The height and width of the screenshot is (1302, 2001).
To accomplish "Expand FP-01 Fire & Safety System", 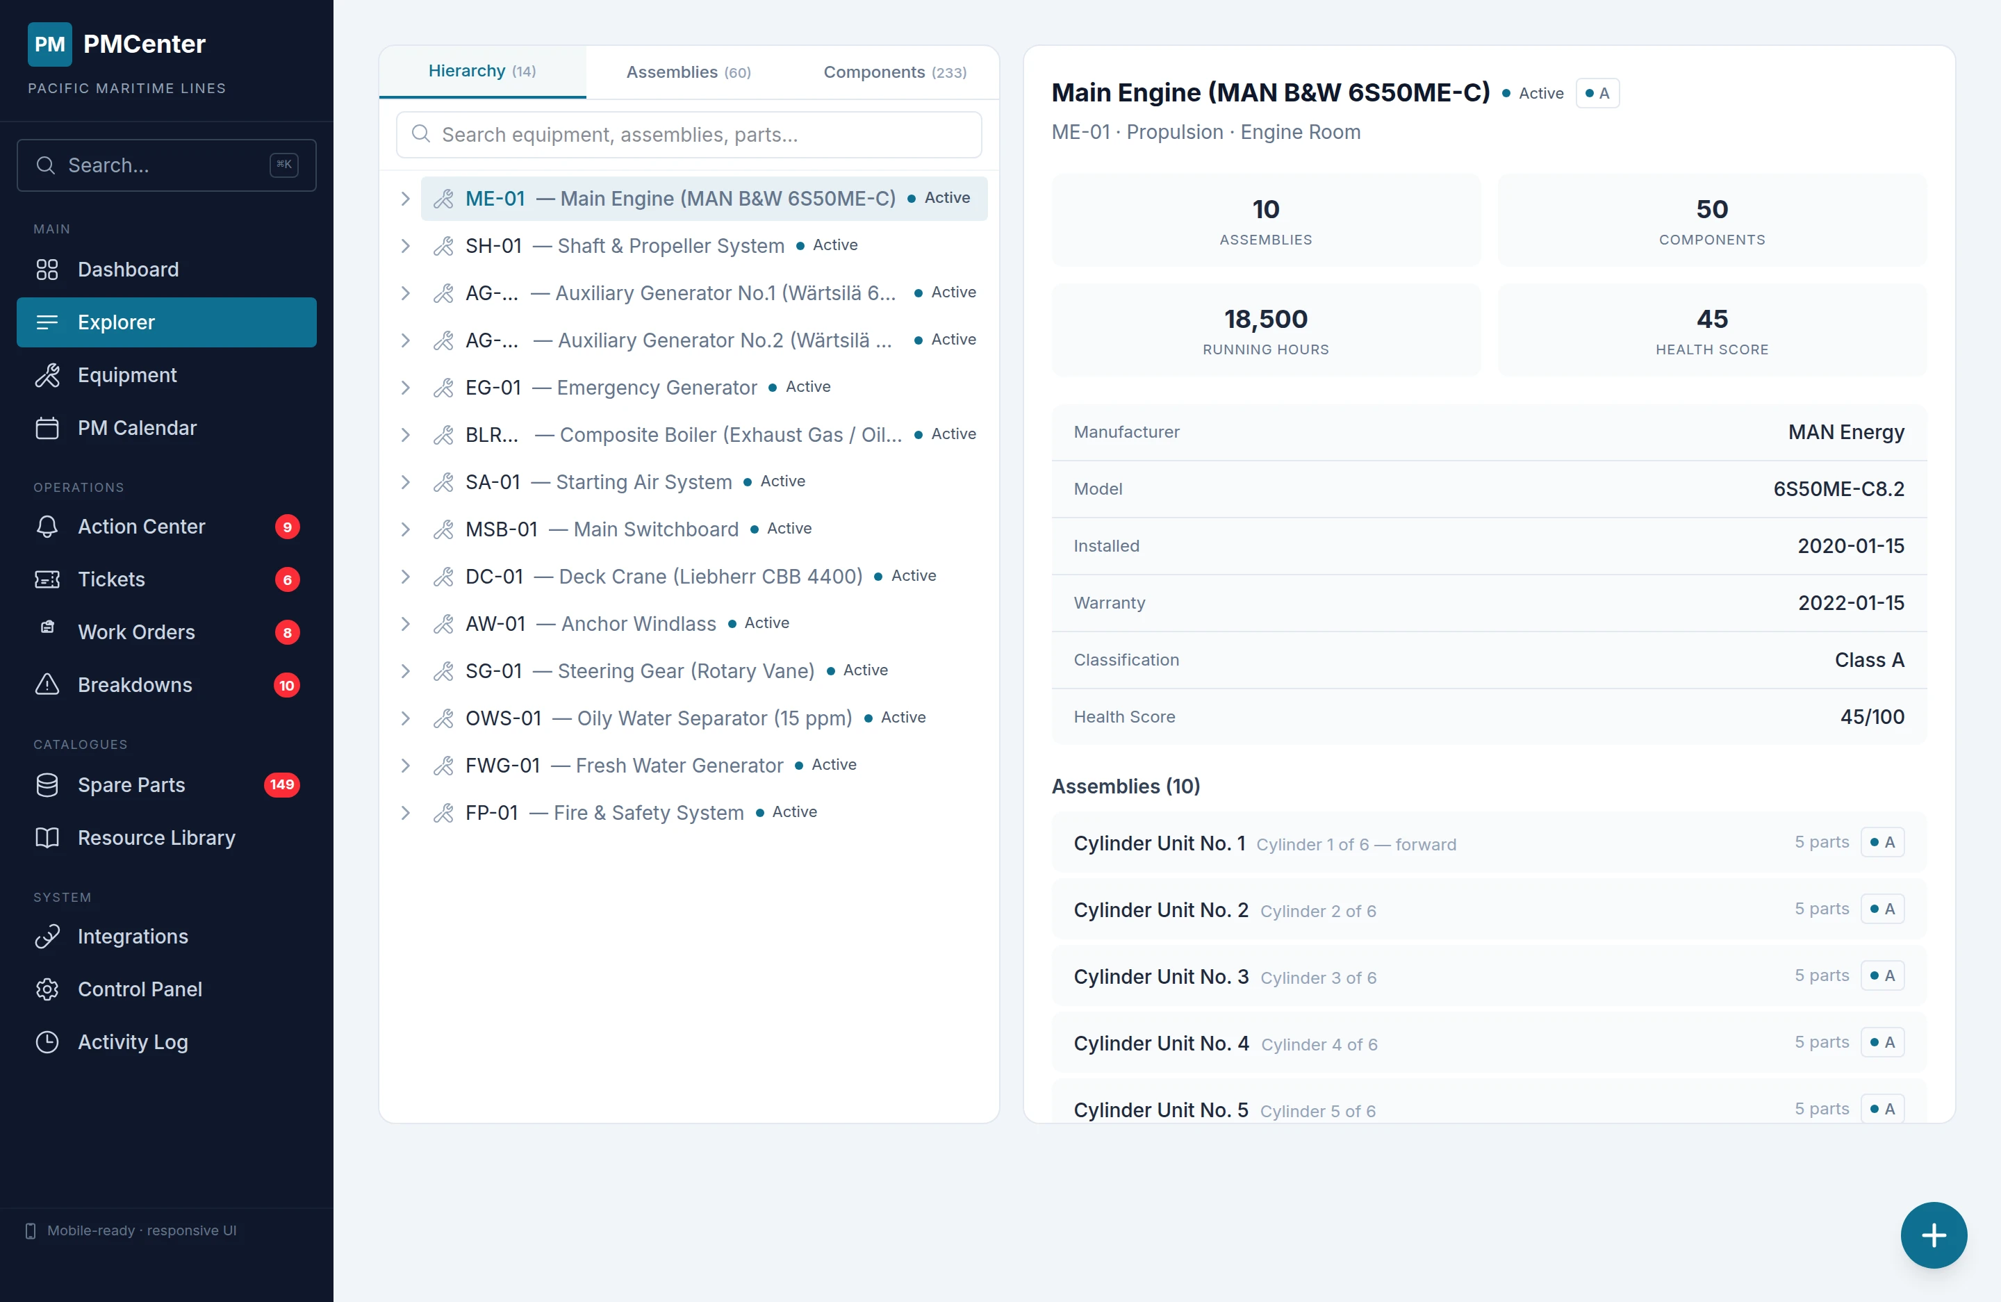I will 405,813.
